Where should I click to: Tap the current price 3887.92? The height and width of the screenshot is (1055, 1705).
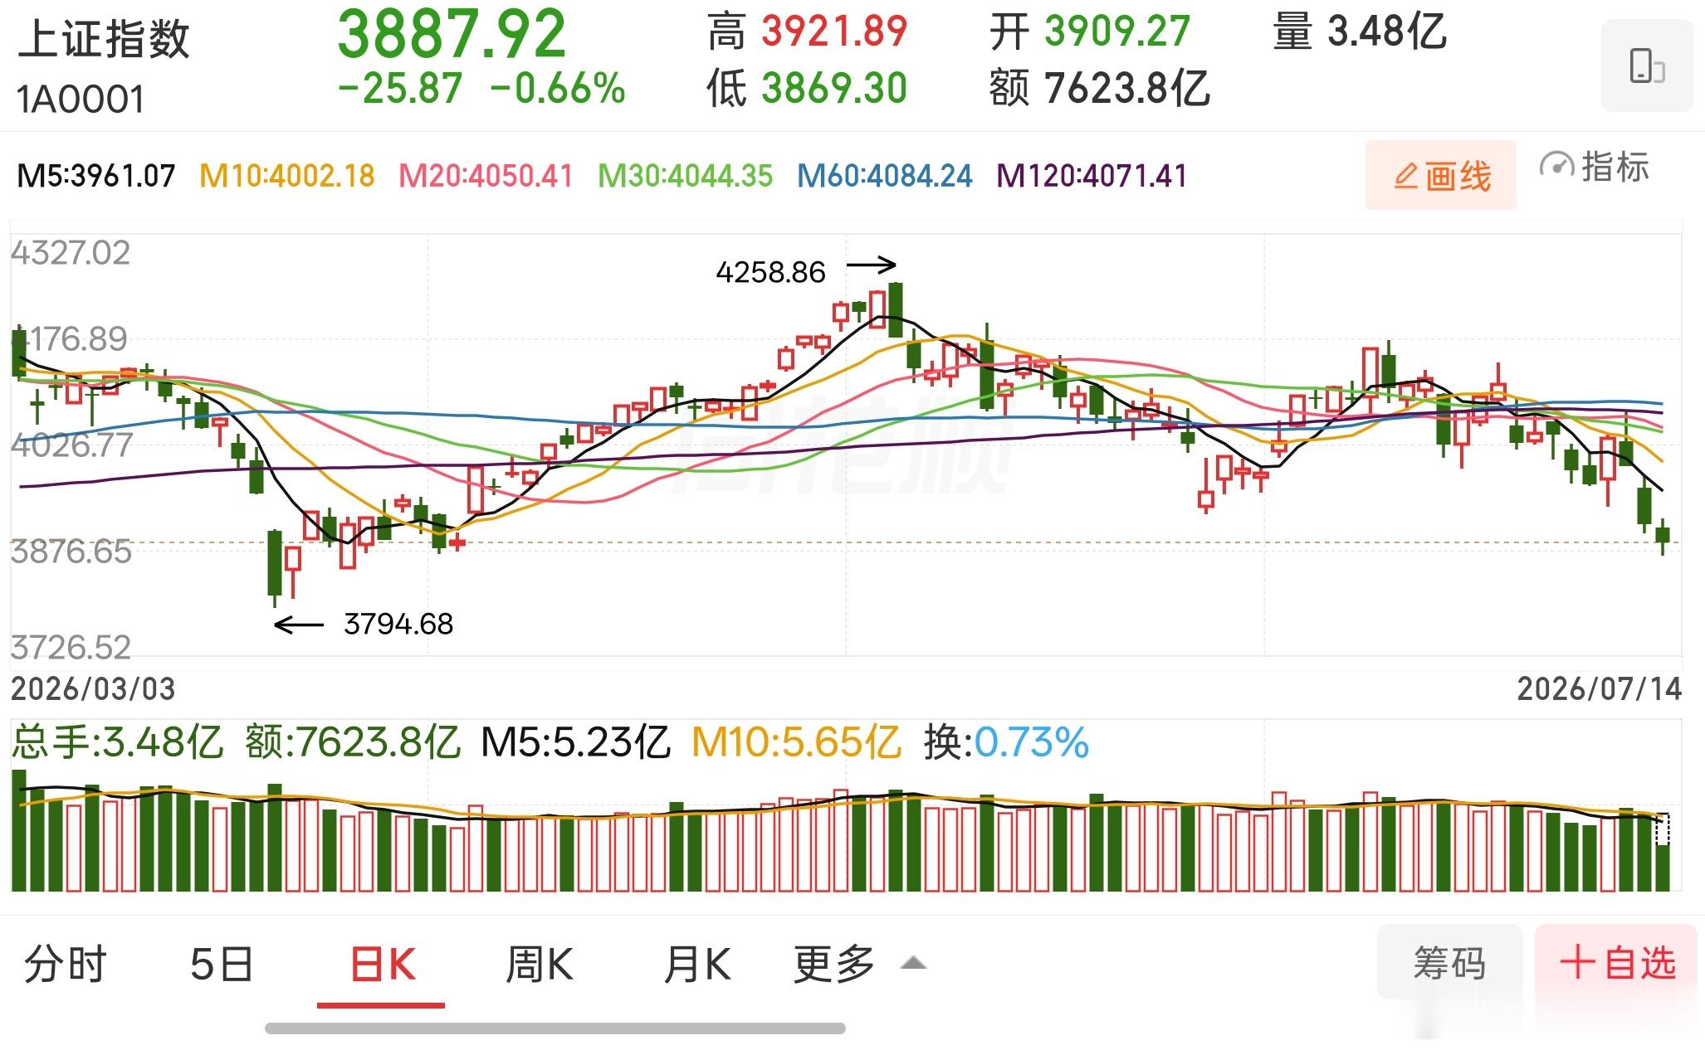tap(452, 34)
